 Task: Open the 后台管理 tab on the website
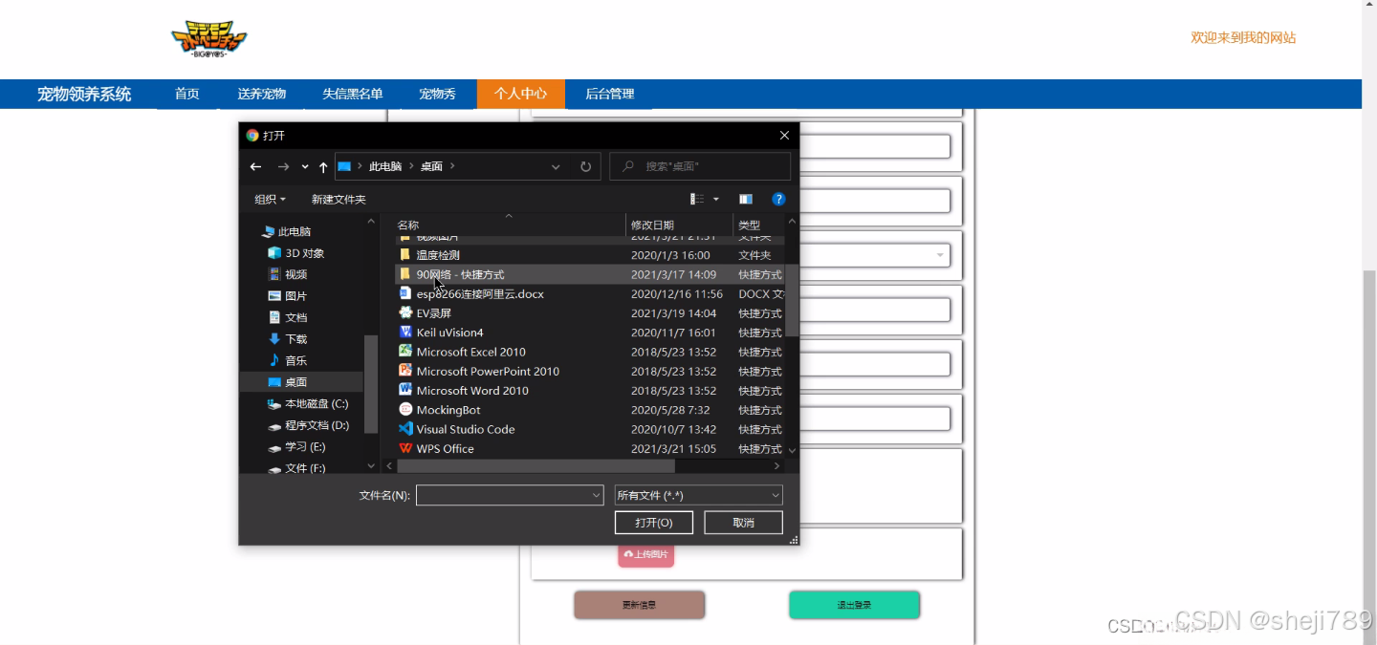click(x=609, y=94)
